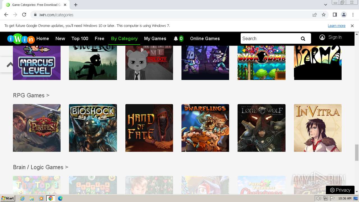Open the Brain / Logic Games category heading
The width and height of the screenshot is (359, 202).
41,167
